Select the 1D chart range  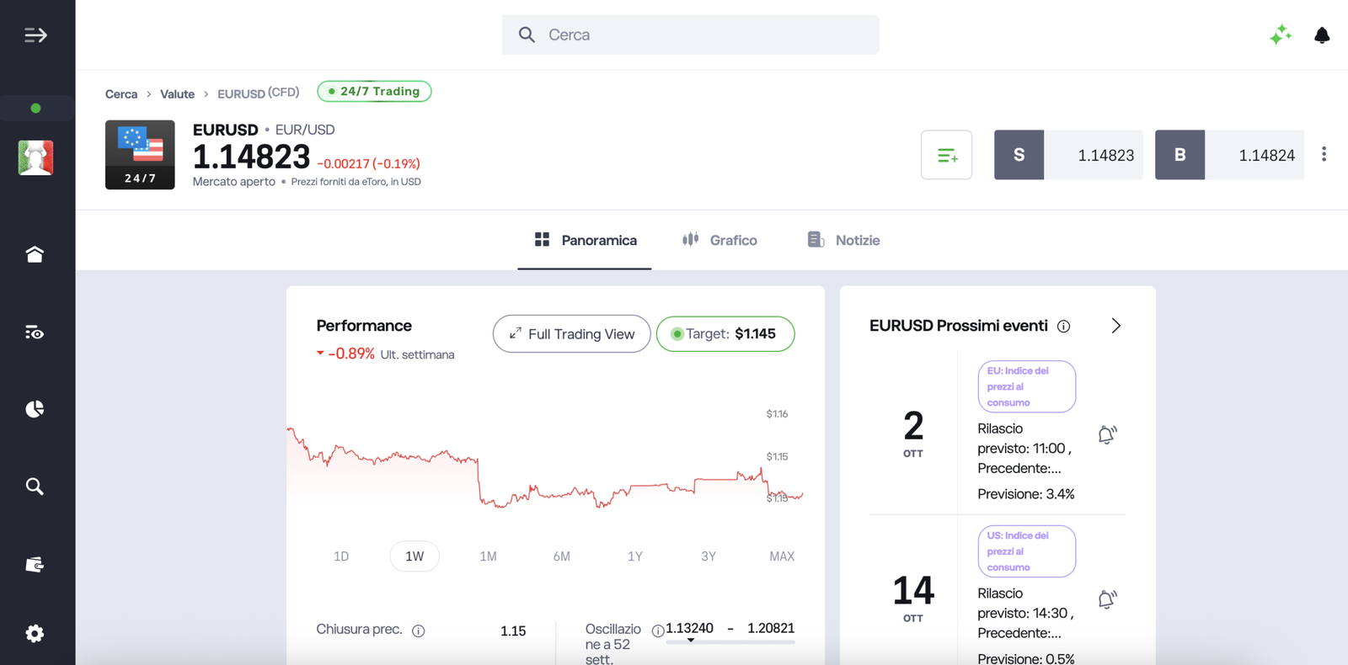(x=341, y=556)
